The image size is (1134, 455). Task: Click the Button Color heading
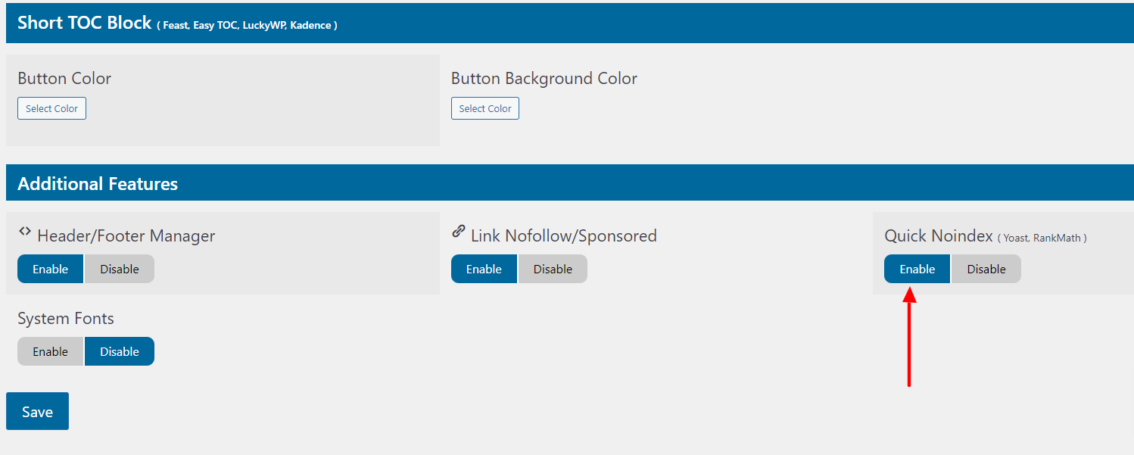click(64, 78)
